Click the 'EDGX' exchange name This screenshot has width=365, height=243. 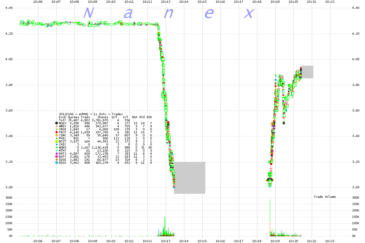pos(63,163)
